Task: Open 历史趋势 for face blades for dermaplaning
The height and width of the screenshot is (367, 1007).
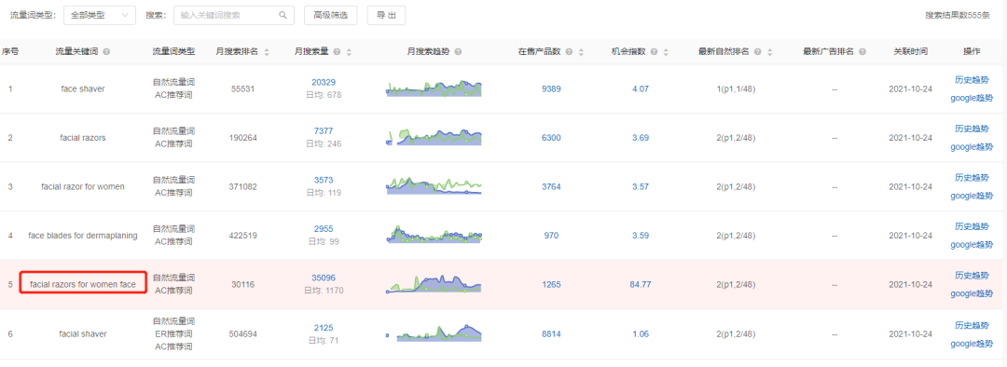Action: coord(972,226)
